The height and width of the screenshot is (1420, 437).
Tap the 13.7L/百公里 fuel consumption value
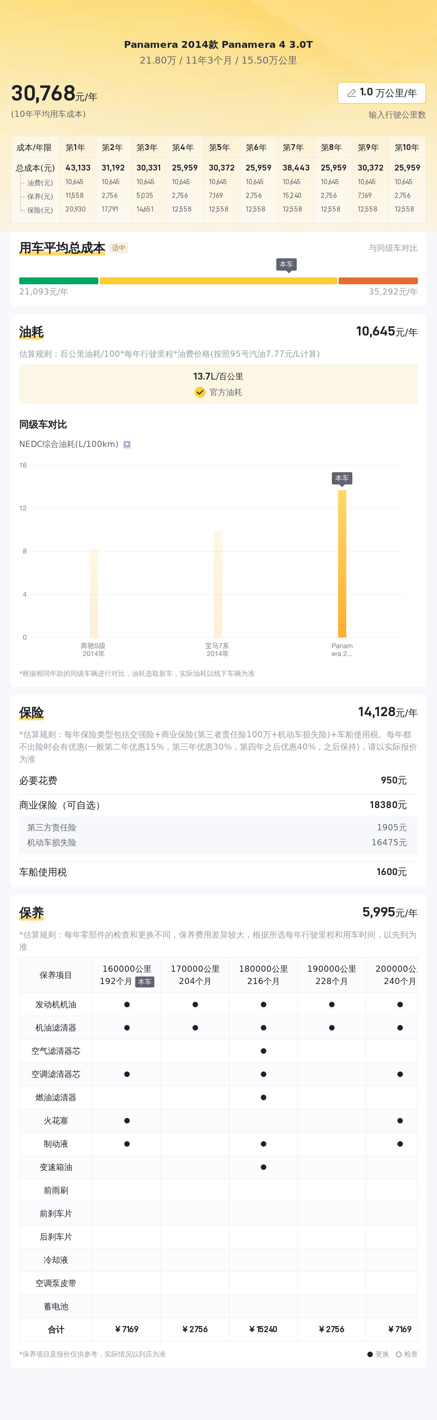[x=218, y=377]
